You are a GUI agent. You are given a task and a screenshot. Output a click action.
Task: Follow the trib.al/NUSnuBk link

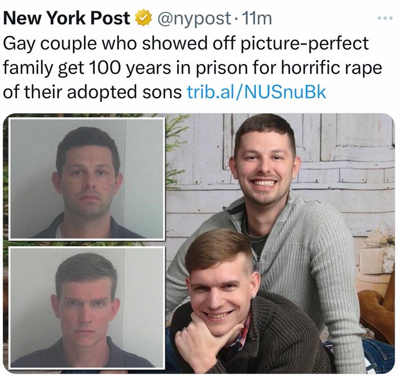point(256,92)
